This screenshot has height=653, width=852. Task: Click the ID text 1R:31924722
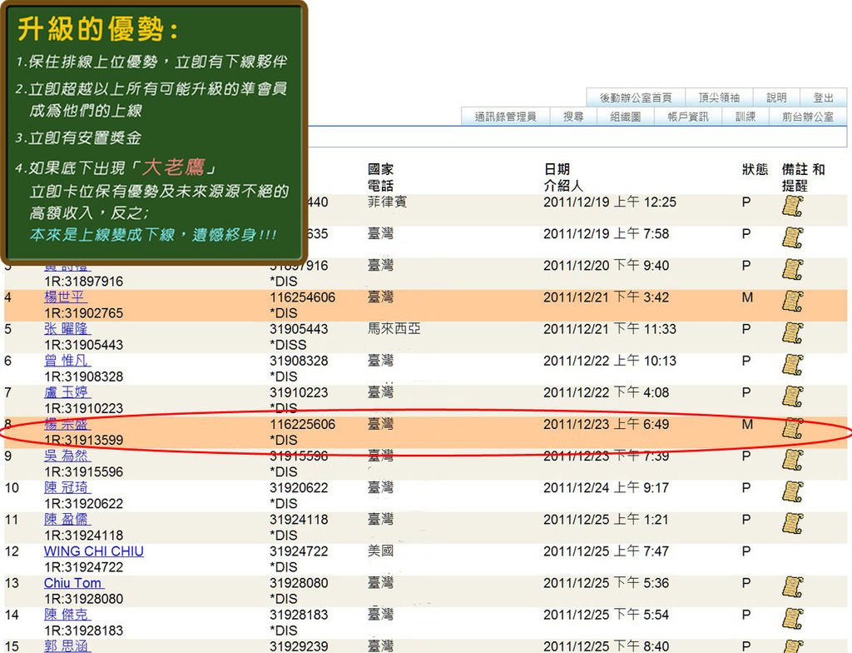[84, 567]
